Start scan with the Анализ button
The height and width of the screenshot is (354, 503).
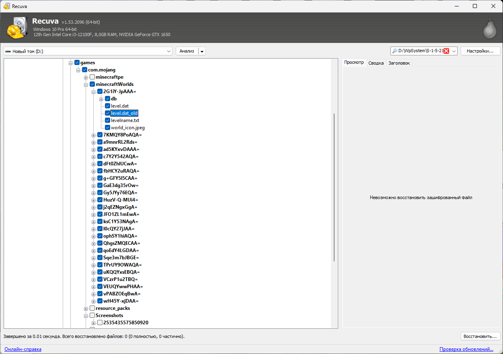tap(187, 51)
